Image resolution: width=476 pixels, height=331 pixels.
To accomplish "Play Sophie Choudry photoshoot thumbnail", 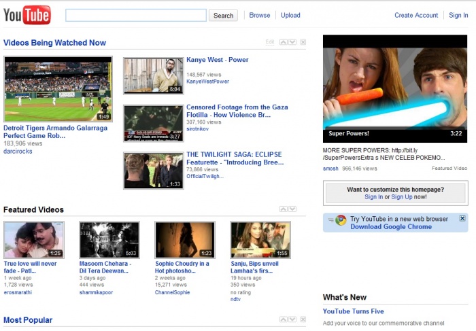I will tap(185, 240).
